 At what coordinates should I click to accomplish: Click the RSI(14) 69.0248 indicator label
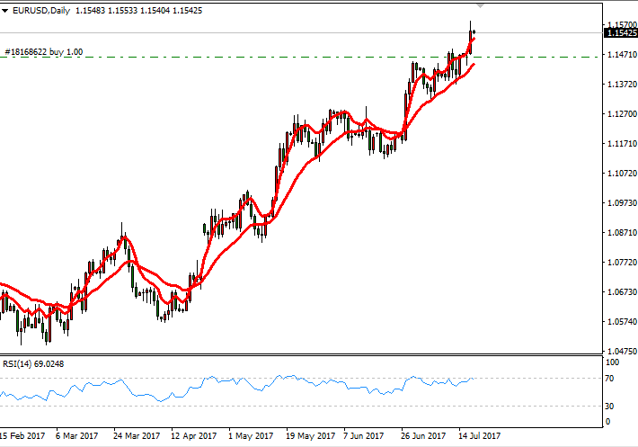pyautogui.click(x=33, y=364)
